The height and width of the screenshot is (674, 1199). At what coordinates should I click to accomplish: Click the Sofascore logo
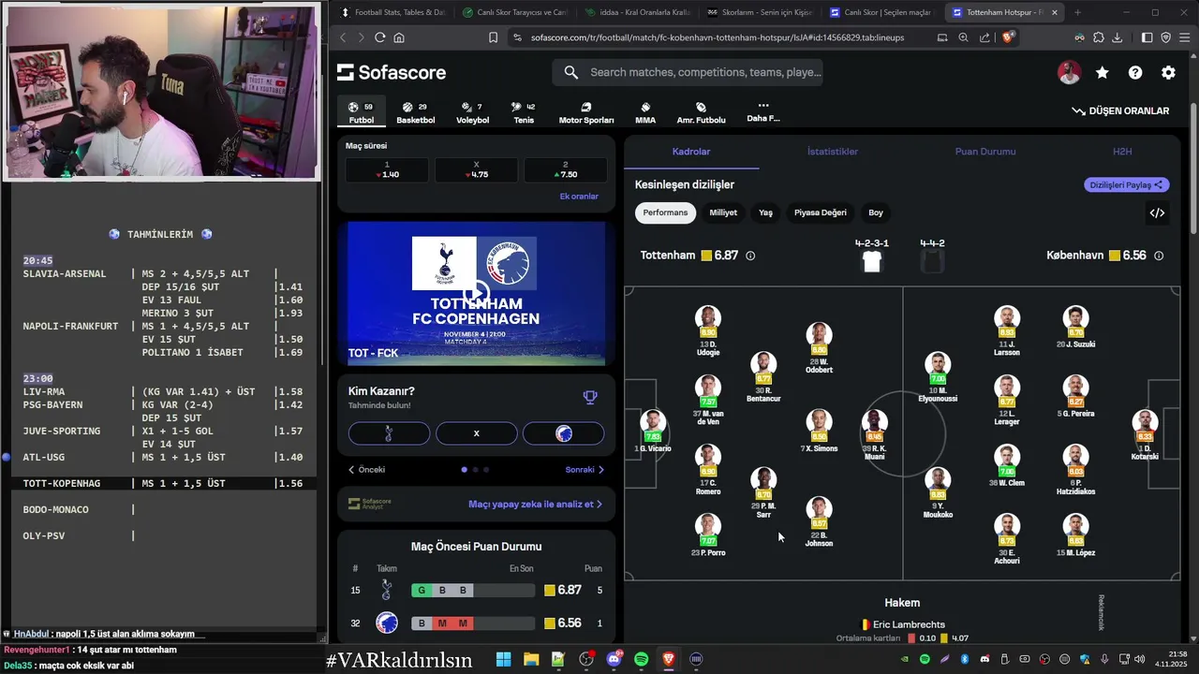[x=392, y=73]
